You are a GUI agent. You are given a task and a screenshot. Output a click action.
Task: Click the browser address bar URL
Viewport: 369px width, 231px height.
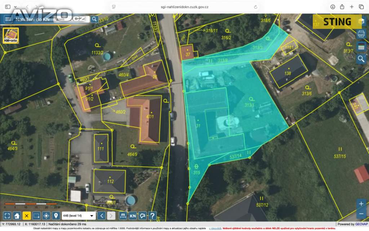click(184, 7)
